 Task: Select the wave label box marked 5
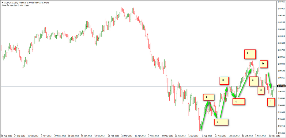tap(250, 54)
